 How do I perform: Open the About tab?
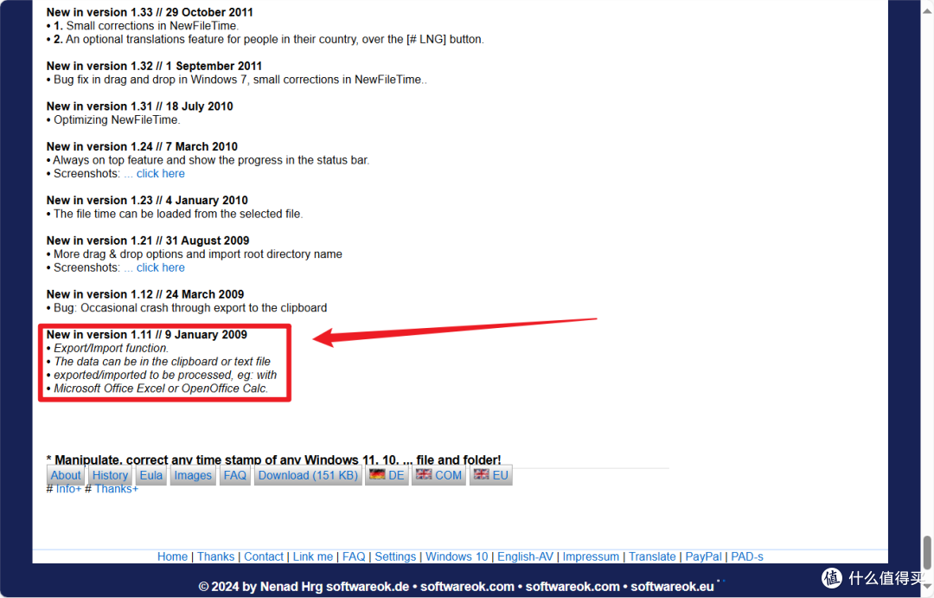(x=66, y=475)
